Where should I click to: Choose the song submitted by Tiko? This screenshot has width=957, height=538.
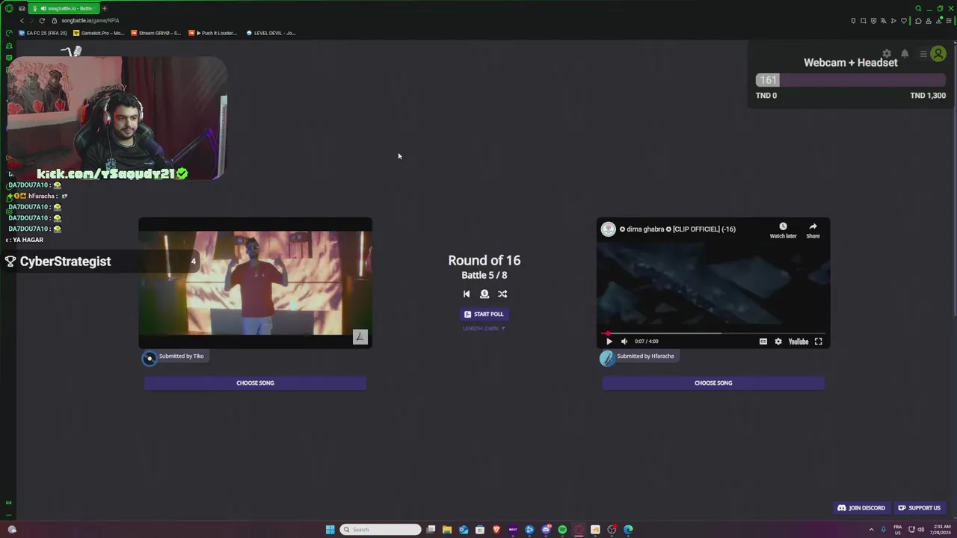pos(255,383)
